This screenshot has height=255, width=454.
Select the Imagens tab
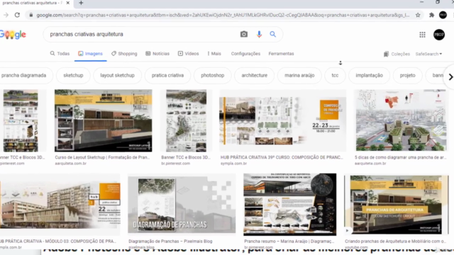[90, 54]
